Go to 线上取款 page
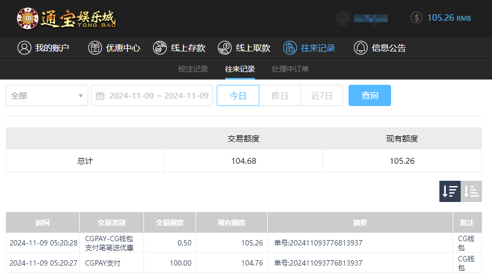The height and width of the screenshot is (273, 492). 244,48
